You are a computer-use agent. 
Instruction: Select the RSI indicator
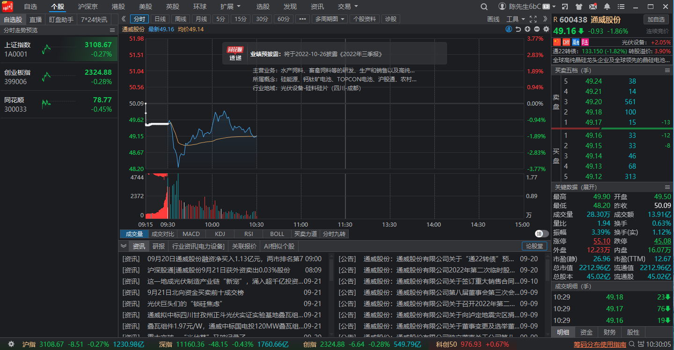(249, 234)
